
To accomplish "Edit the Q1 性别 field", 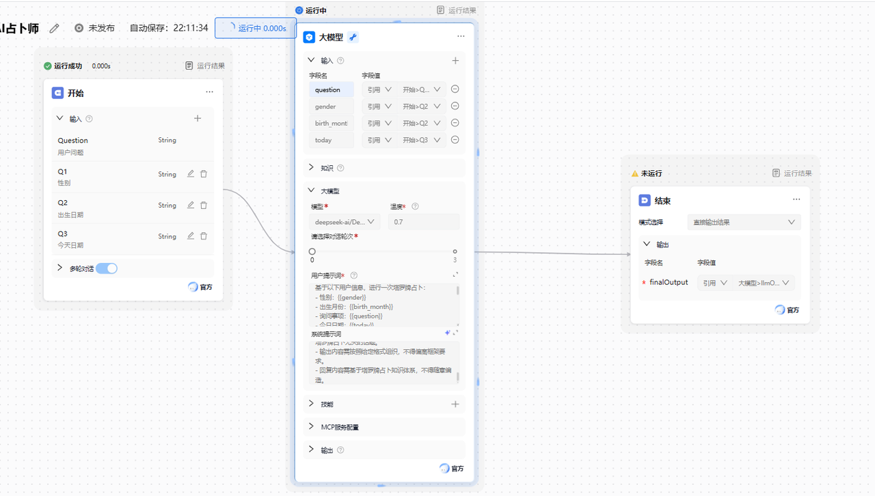I will point(191,174).
